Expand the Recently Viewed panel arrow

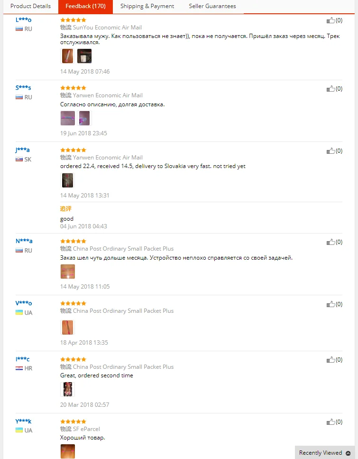(x=349, y=453)
